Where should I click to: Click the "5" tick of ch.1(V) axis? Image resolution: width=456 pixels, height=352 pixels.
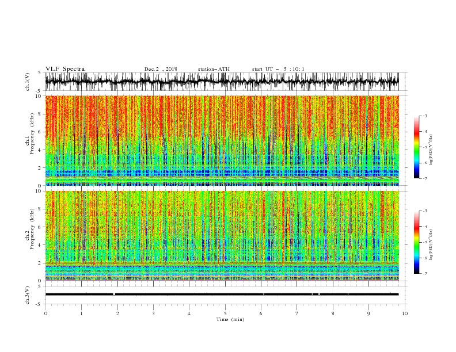40,72
